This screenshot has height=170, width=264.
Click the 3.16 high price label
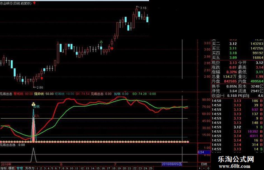coord(143,8)
